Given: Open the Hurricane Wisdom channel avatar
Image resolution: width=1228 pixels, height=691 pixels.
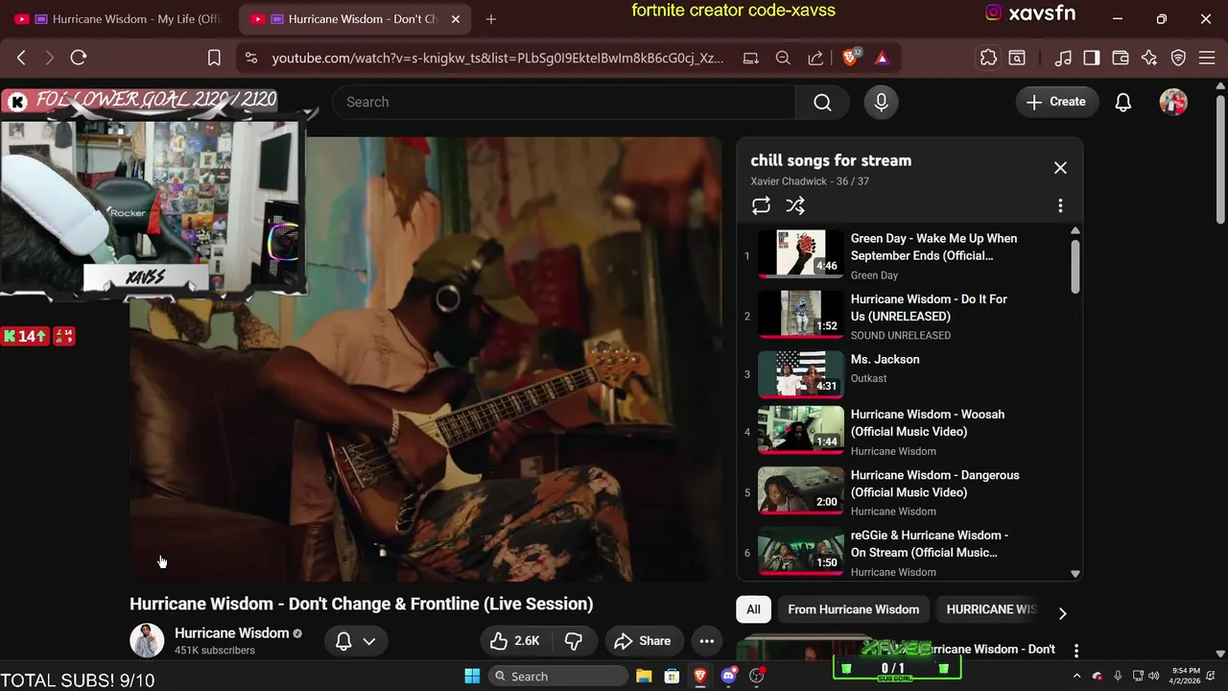Looking at the screenshot, I should click(x=147, y=641).
